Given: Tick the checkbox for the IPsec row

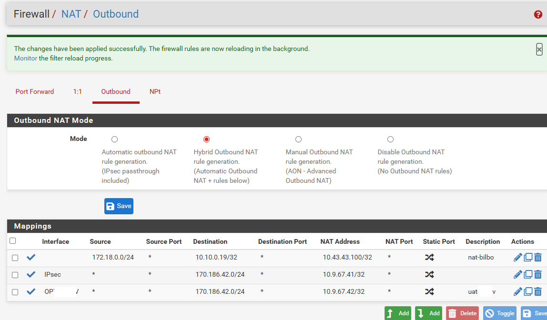Looking at the screenshot, I should click(15, 275).
